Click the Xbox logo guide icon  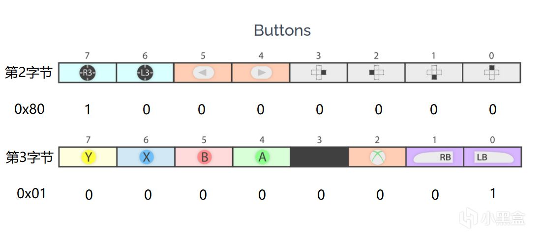(377, 157)
